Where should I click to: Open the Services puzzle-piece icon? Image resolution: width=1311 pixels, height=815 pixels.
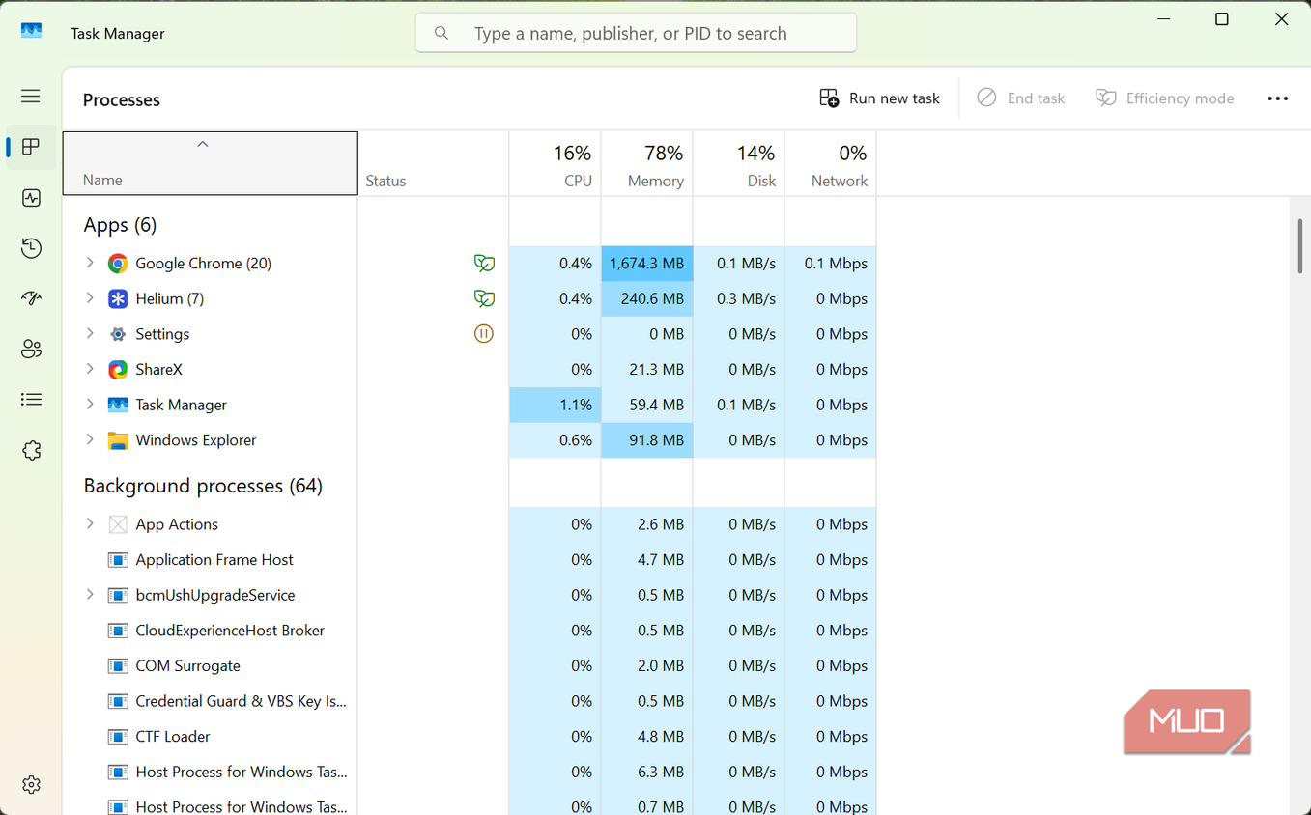click(x=31, y=451)
